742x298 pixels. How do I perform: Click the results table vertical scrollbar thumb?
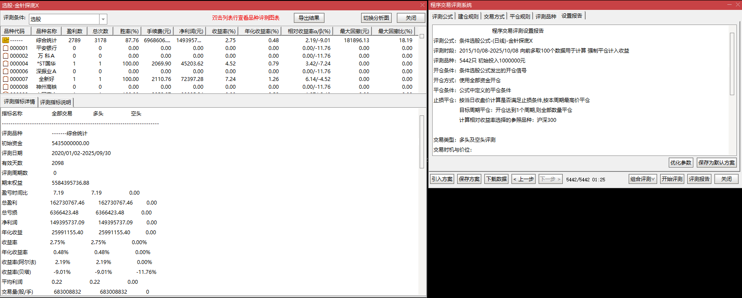422,36
